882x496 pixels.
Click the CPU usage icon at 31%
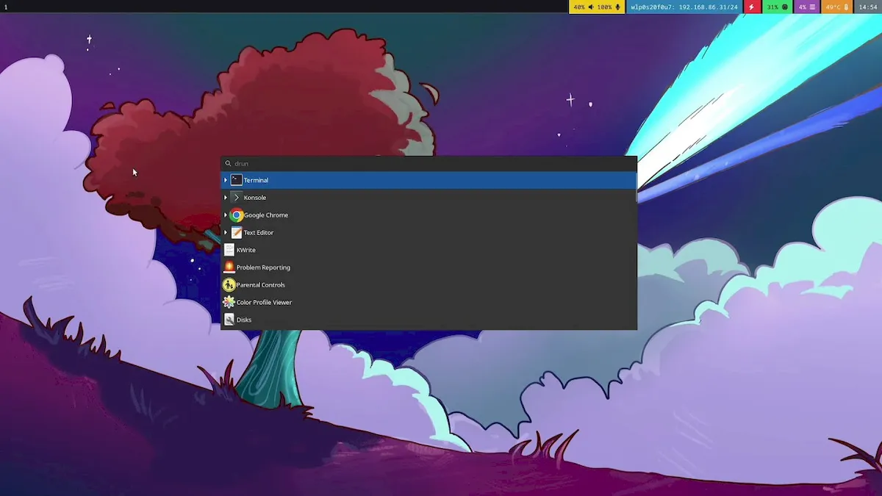coord(785,7)
